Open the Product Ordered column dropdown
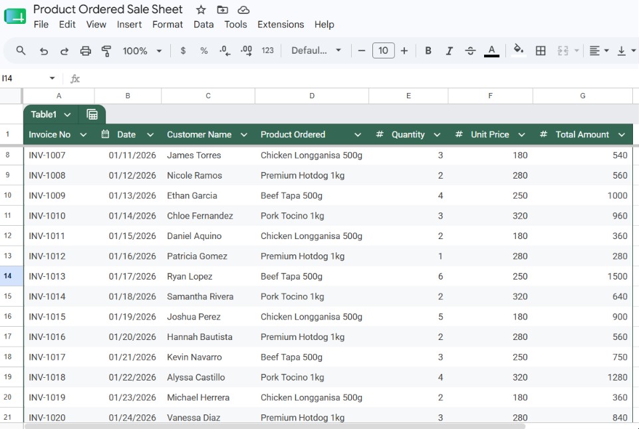639x429 pixels. click(357, 135)
